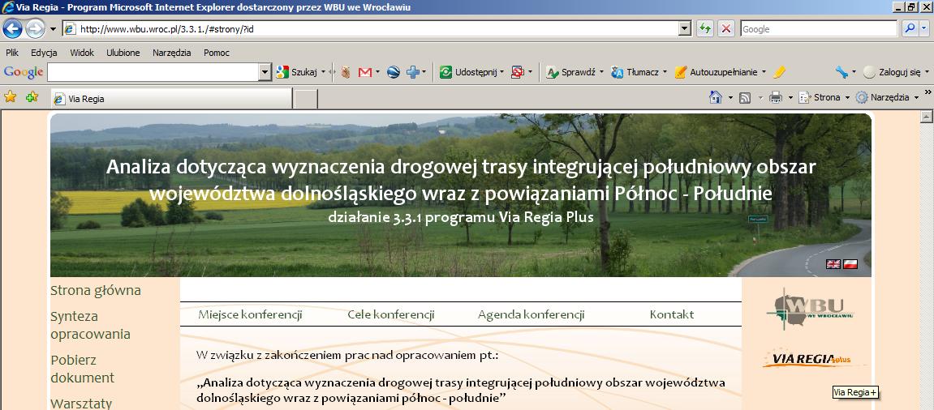
Task: Open the Strona page menu
Action: coord(824,97)
